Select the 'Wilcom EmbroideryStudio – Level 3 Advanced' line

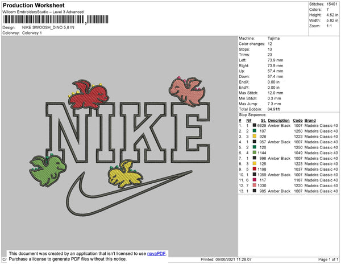[43, 12]
